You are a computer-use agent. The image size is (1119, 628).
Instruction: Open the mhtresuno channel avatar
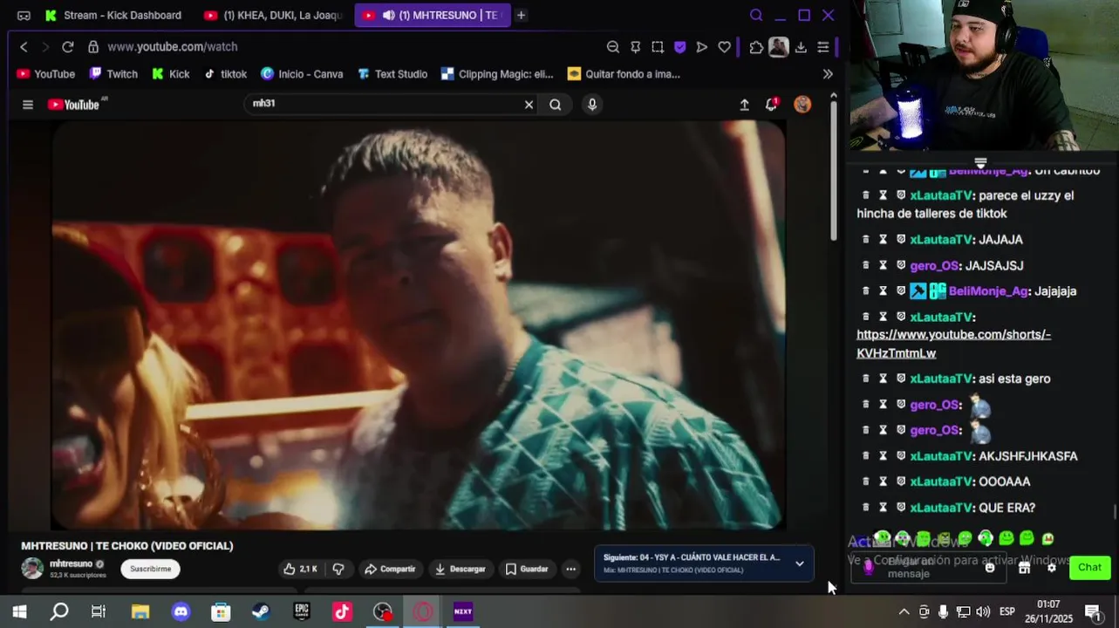click(x=32, y=569)
